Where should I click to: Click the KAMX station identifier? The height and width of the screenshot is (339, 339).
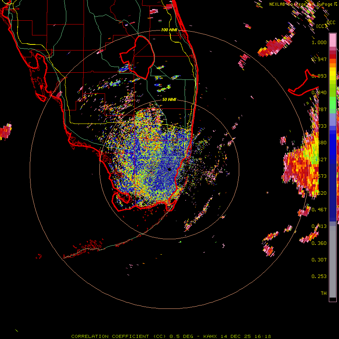(x=211, y=336)
